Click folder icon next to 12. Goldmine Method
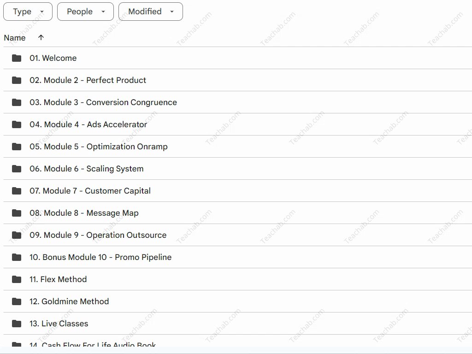 (x=17, y=301)
